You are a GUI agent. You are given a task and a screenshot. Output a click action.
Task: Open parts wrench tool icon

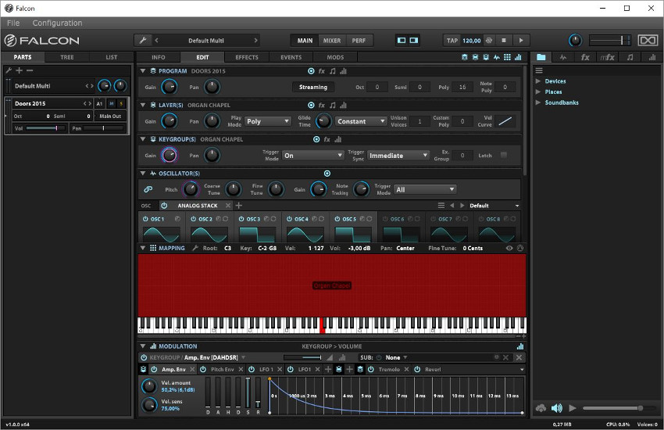click(x=9, y=70)
